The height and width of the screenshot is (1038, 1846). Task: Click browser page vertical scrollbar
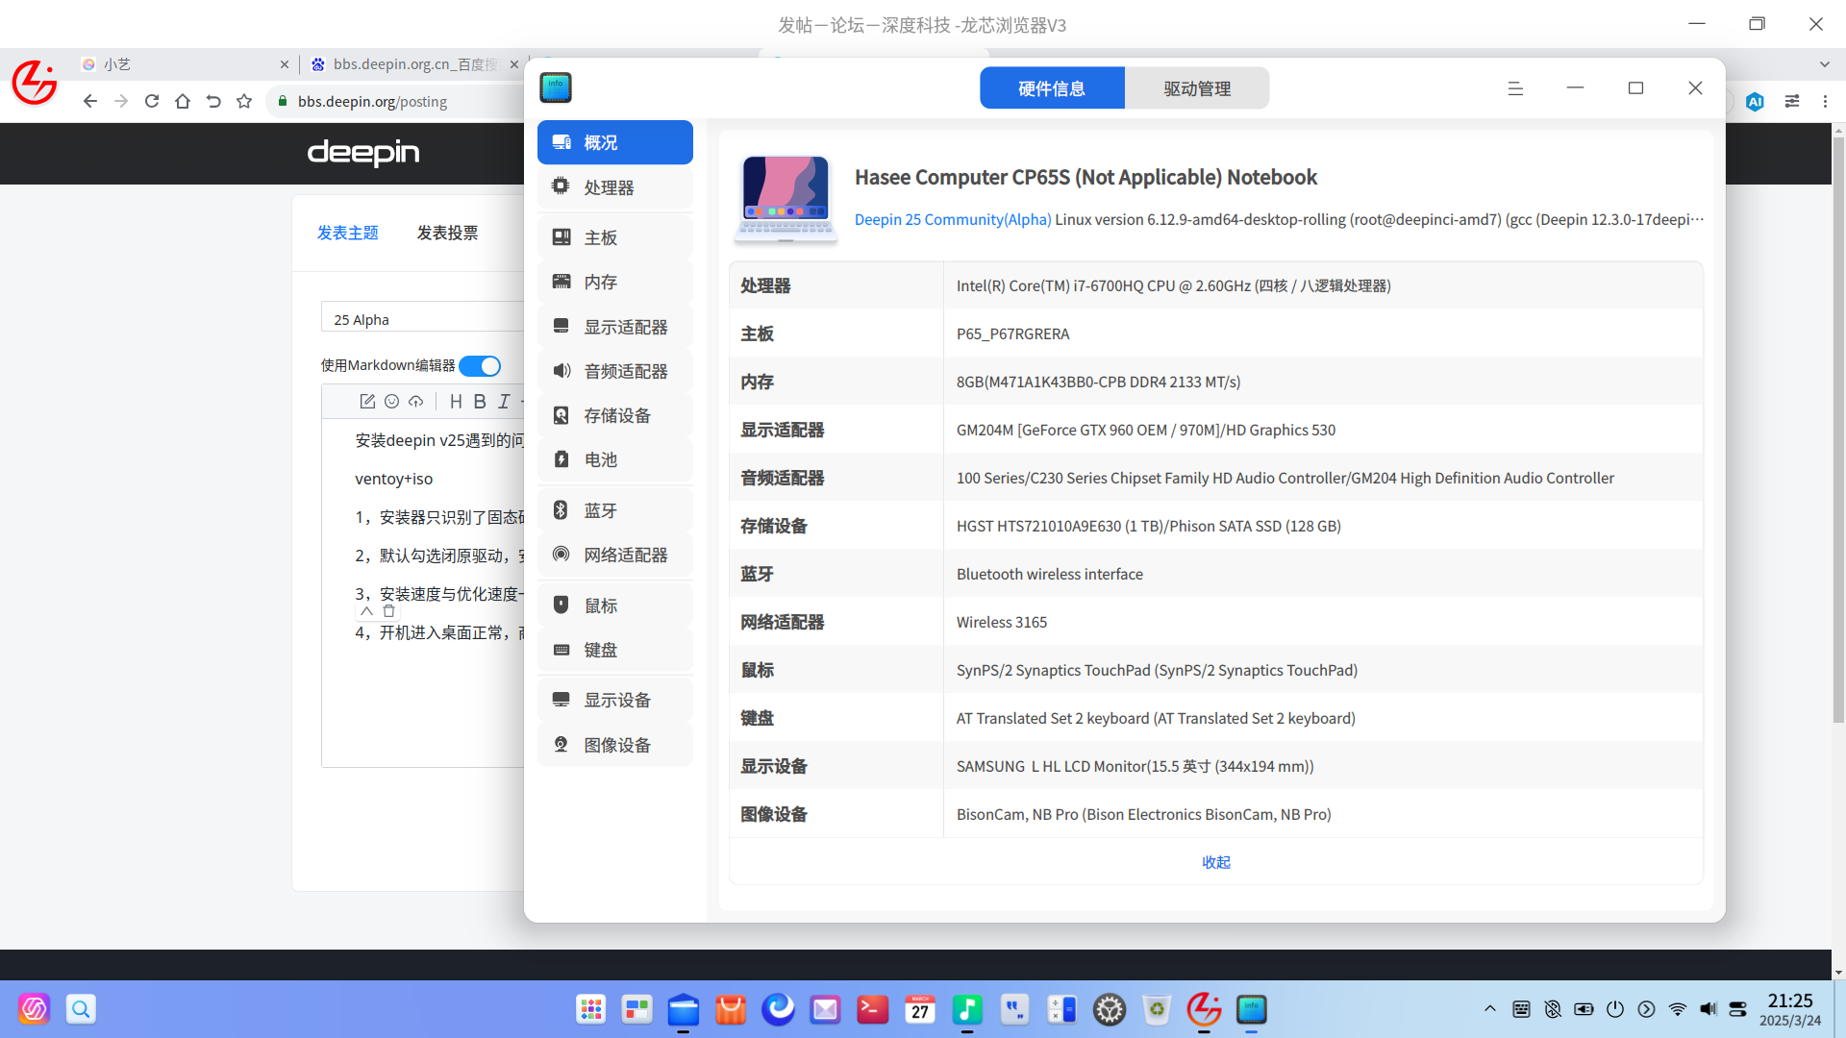pos(1838,430)
